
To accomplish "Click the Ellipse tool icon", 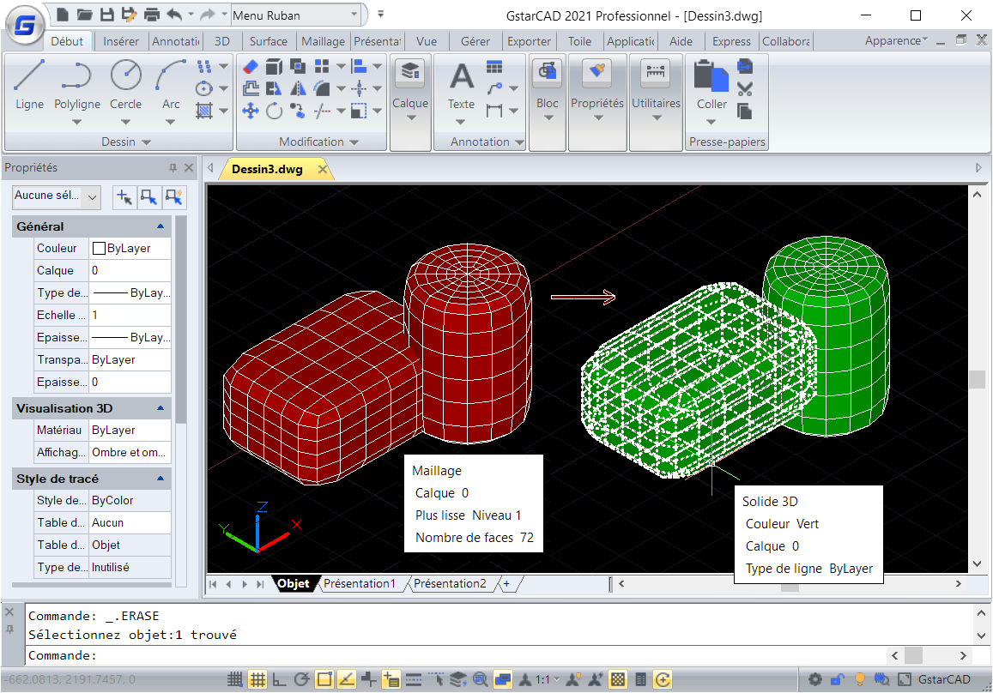I will [204, 89].
